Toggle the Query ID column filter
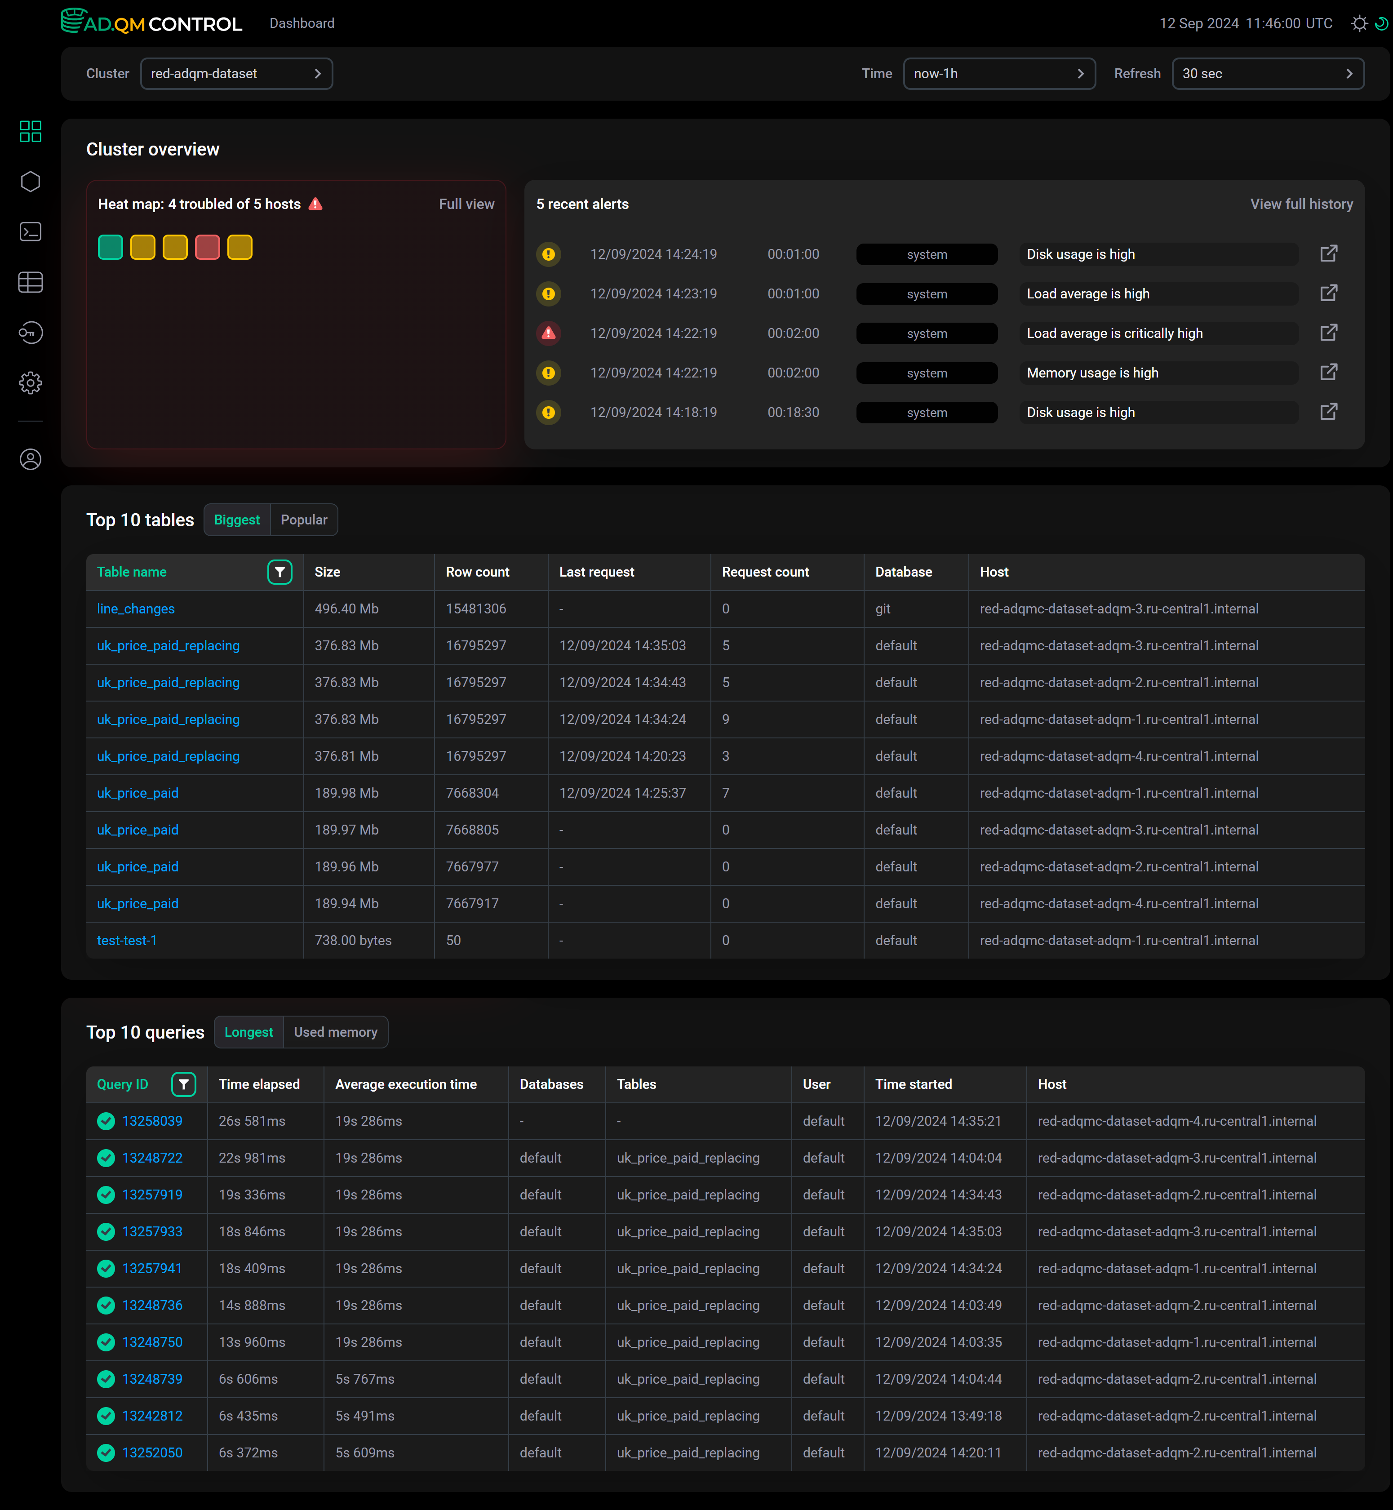This screenshot has width=1393, height=1510. point(183,1084)
